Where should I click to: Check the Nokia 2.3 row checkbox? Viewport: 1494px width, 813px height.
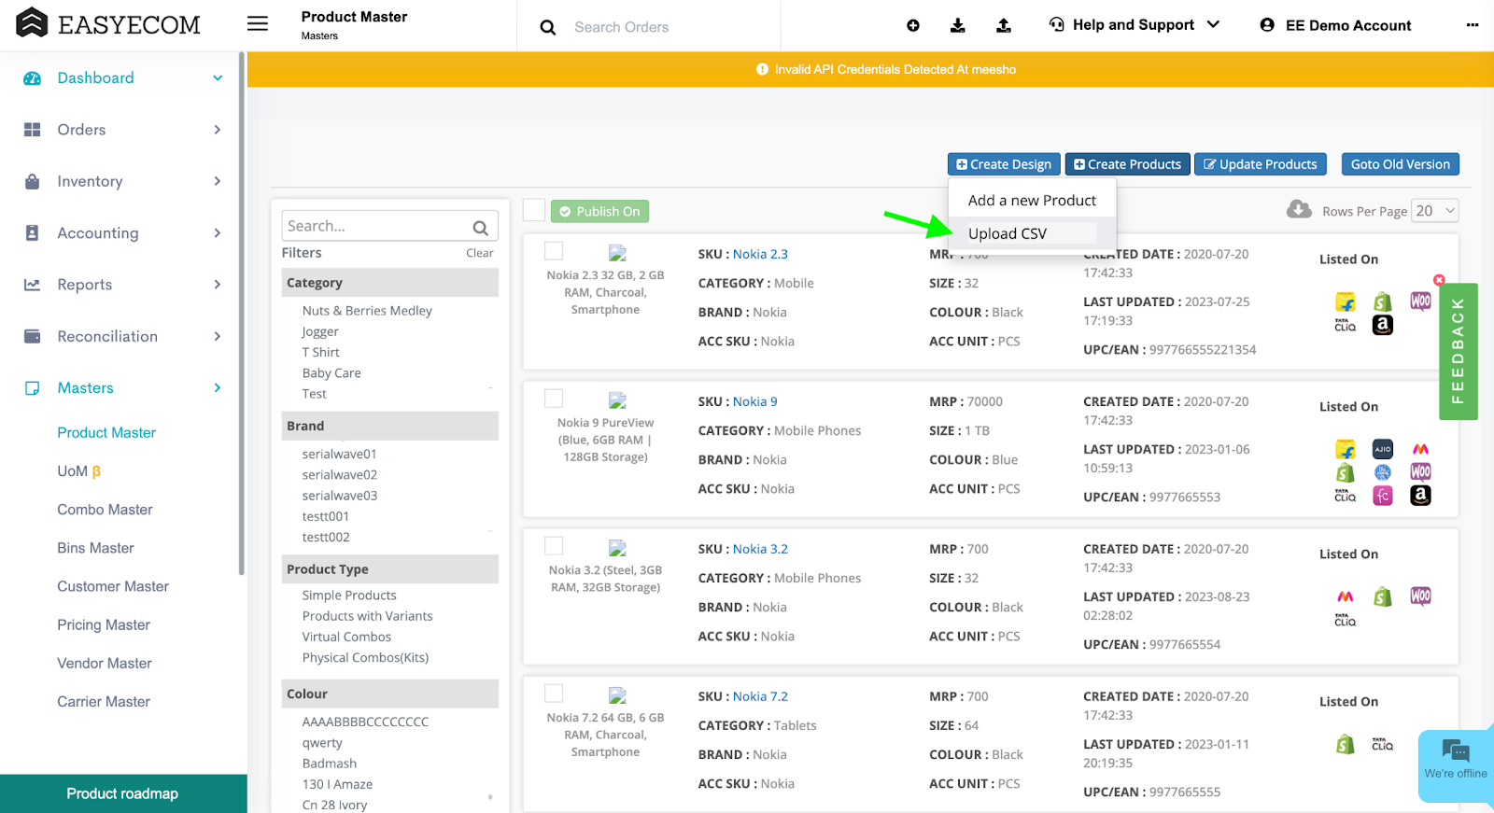[554, 251]
